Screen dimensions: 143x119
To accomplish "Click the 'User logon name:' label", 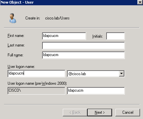I will click(x=21, y=67).
